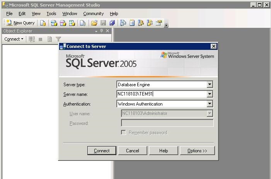Click the Management Studio title bar icon
Viewport: 271px width, 179px height.
(5, 5)
